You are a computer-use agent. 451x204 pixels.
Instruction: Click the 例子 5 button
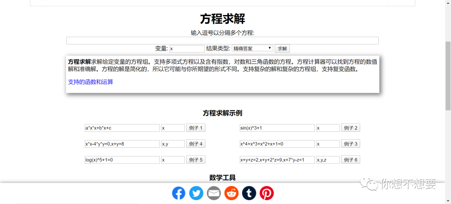click(195, 160)
